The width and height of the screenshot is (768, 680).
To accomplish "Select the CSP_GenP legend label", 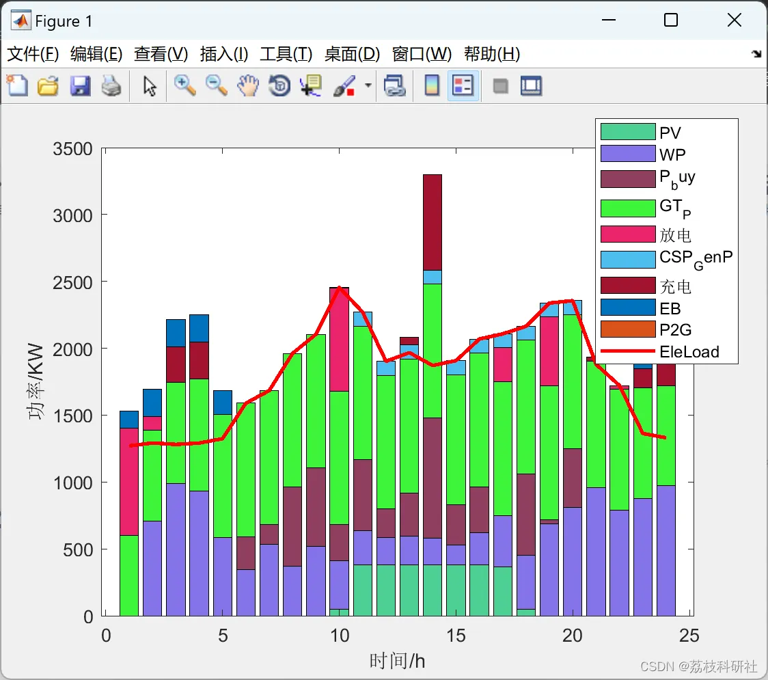I will 696,260.
